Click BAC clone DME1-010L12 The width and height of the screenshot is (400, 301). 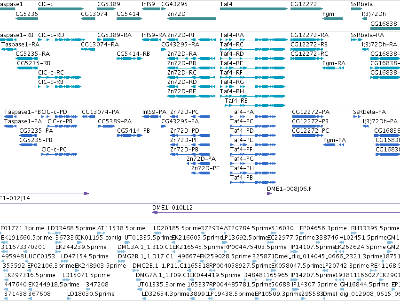[x=276, y=212]
